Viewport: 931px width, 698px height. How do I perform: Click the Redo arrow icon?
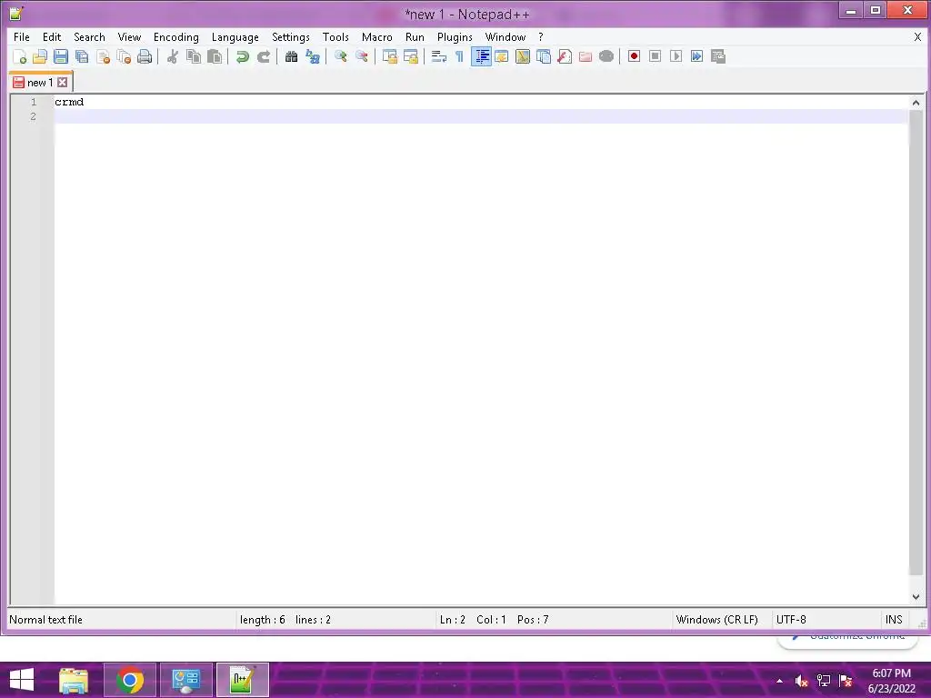[x=263, y=56]
